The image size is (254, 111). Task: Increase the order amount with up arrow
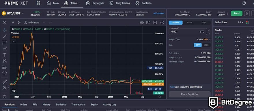[x=209, y=30]
